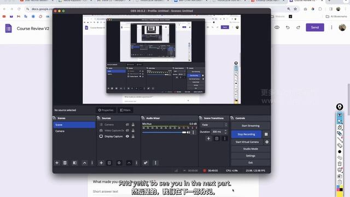Click trash icon in drawing toolbar

(x=340, y=164)
